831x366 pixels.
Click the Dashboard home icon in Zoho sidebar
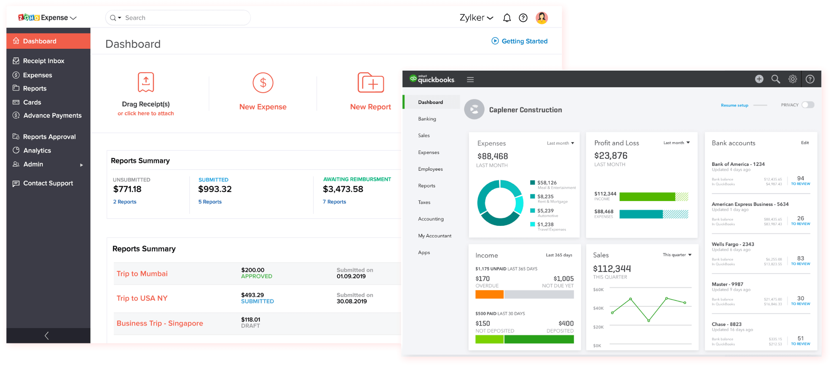[16, 41]
